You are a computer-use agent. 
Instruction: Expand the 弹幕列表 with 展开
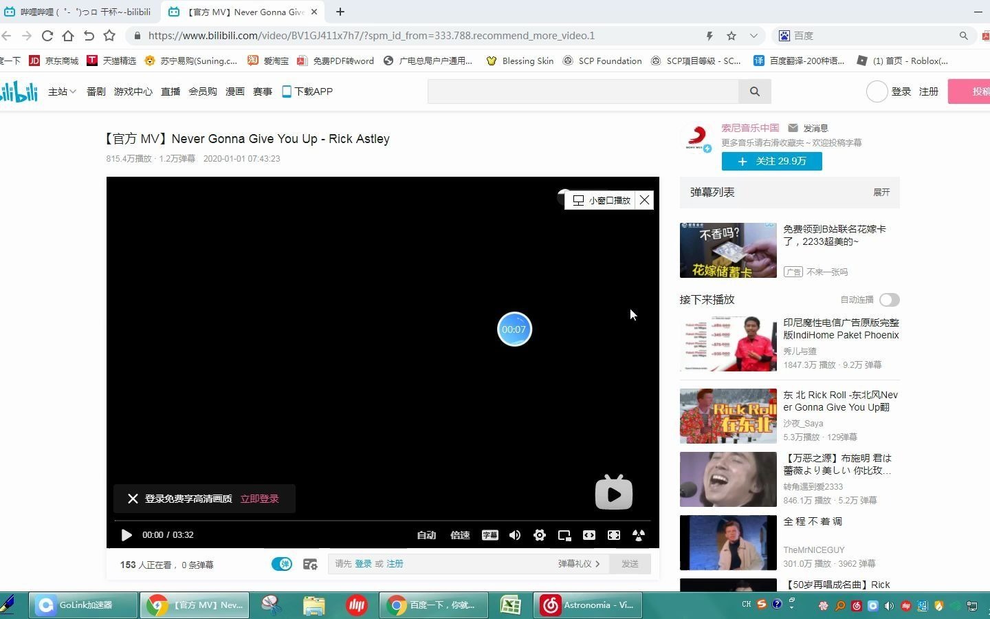coord(881,193)
